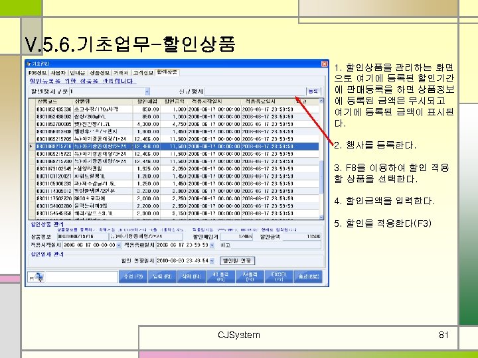Click the 적용종료일시 column header
478x358 pixels.
click(267, 101)
